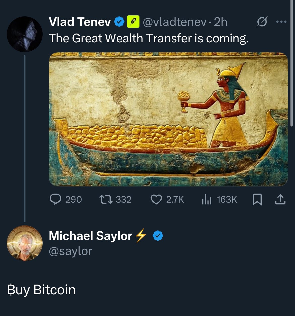Open Vlad Tenev's profile avatar
295x316 pixels.
(24, 34)
